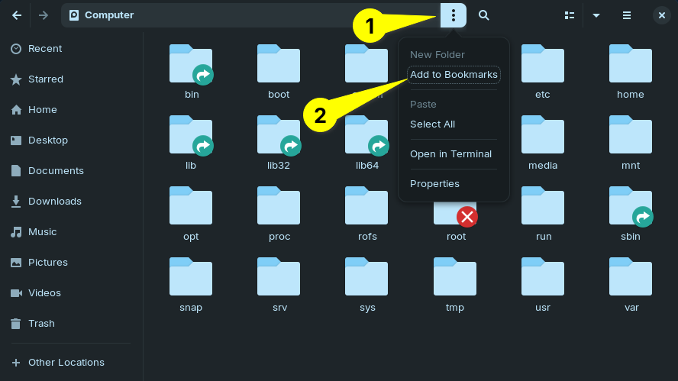This screenshot has height=381, width=678.
Task: Click Properties in the popup menu
Action: point(434,184)
